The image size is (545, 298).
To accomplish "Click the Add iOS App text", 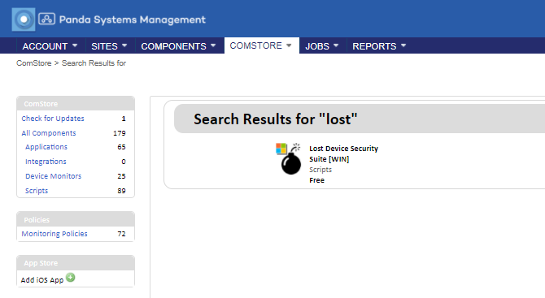I will pos(42,279).
